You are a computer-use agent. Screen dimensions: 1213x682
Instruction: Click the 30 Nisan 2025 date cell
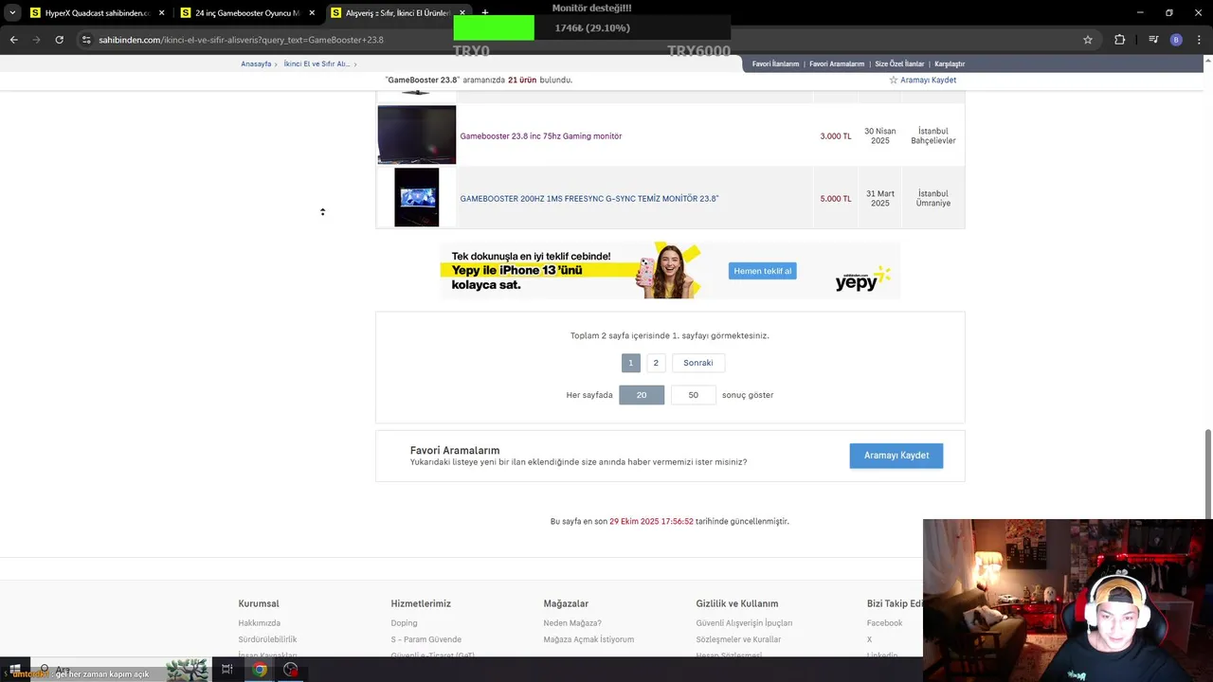880,135
